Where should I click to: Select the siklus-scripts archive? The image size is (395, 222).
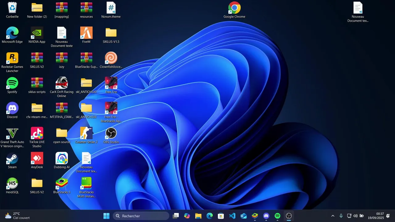coord(37,83)
